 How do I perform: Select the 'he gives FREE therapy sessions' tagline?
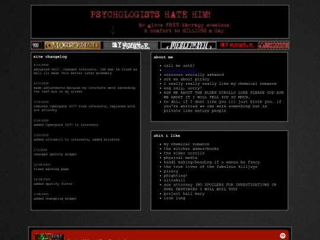184,25
